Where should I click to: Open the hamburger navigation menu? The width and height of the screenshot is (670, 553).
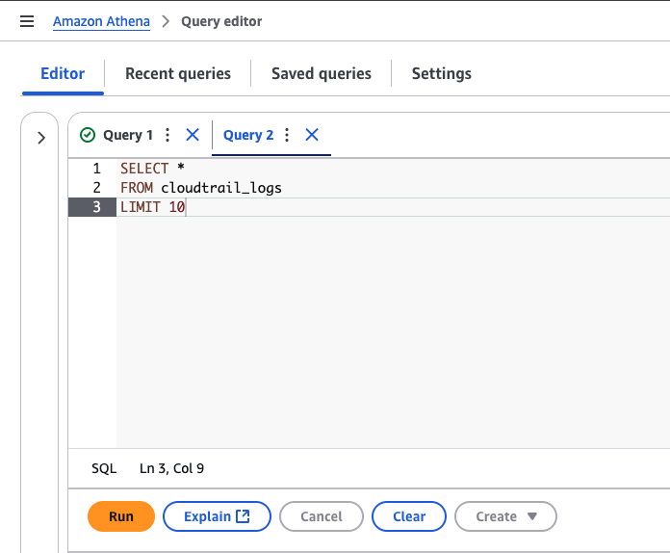pos(27,21)
